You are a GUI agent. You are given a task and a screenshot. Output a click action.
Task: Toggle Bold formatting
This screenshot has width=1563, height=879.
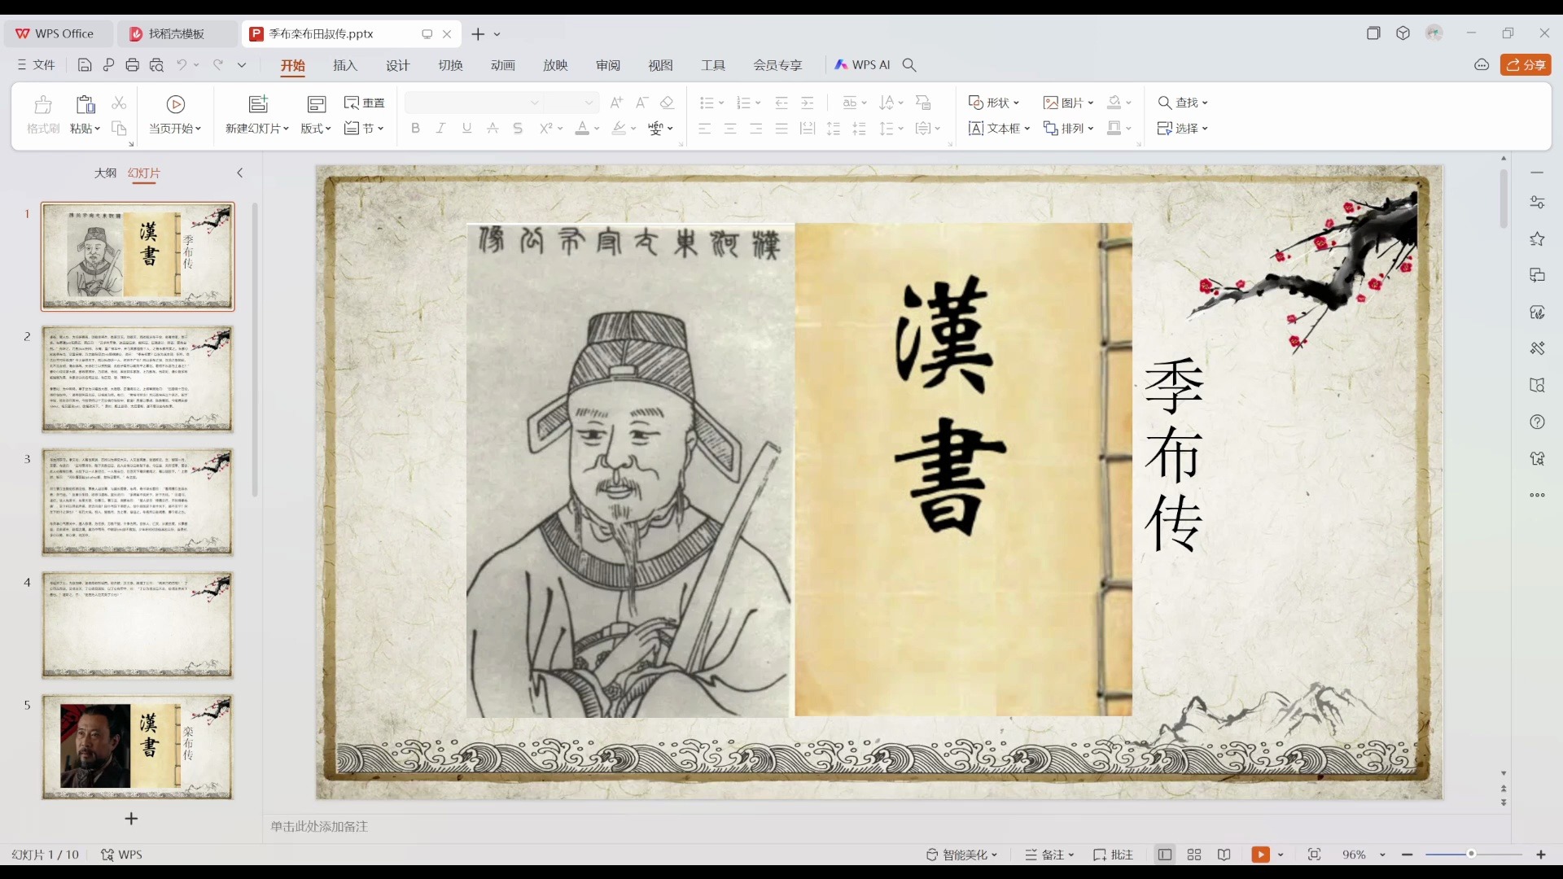pyautogui.click(x=415, y=128)
